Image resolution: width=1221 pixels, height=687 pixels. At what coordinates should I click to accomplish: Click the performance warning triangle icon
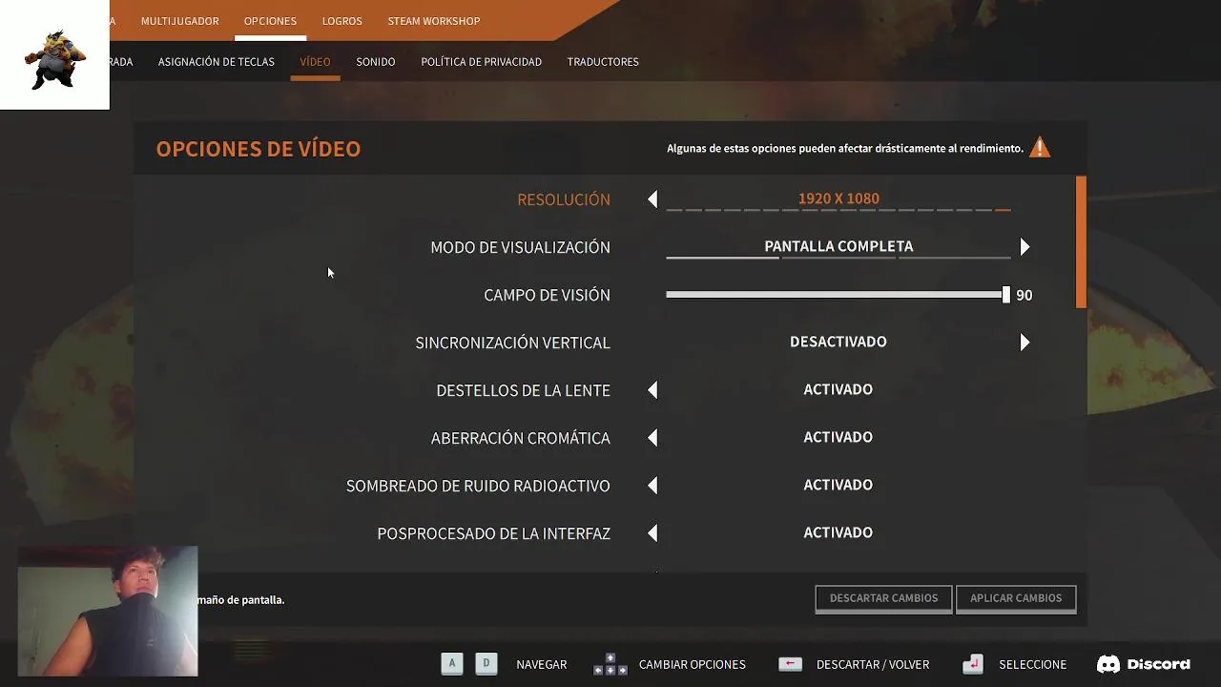pyautogui.click(x=1040, y=148)
